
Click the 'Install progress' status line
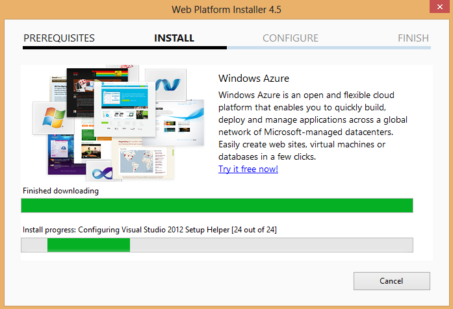point(149,230)
